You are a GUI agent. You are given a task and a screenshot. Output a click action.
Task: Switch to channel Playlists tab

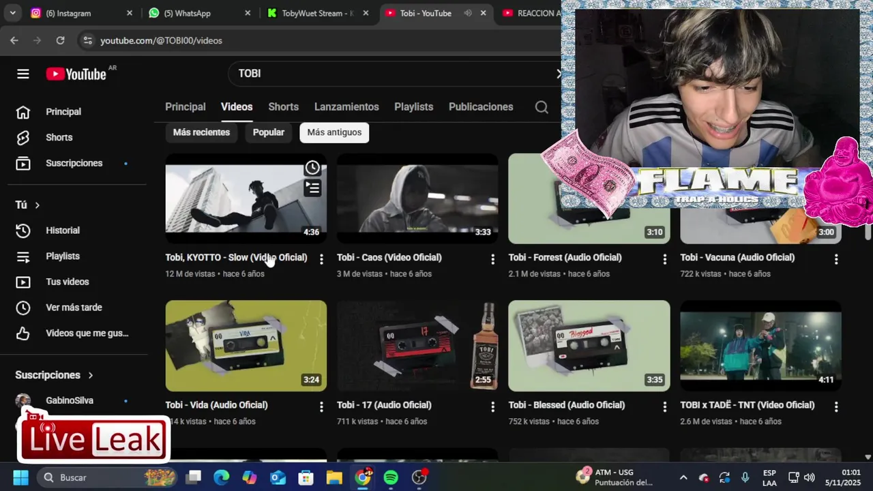tap(414, 107)
